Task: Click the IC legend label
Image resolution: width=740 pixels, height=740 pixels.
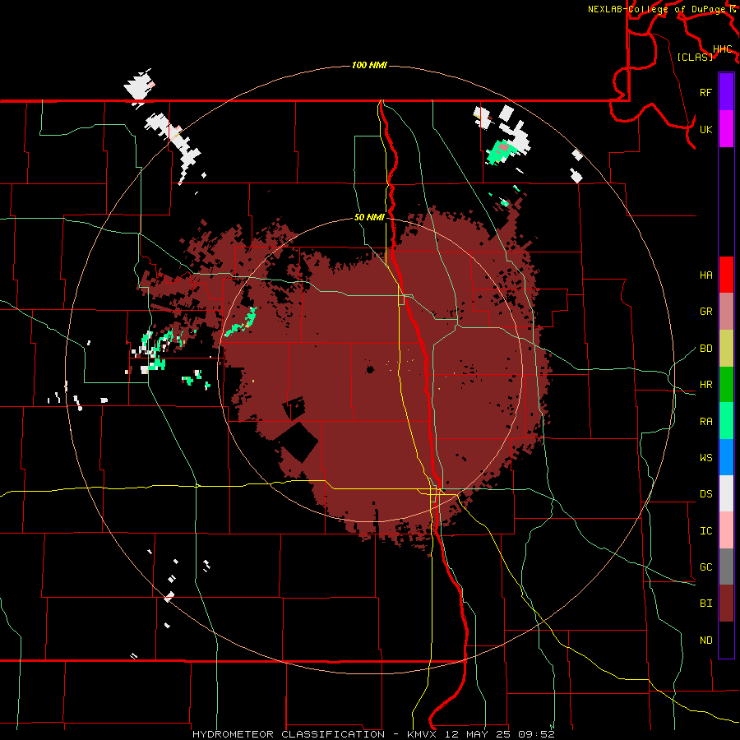Action: (x=705, y=530)
